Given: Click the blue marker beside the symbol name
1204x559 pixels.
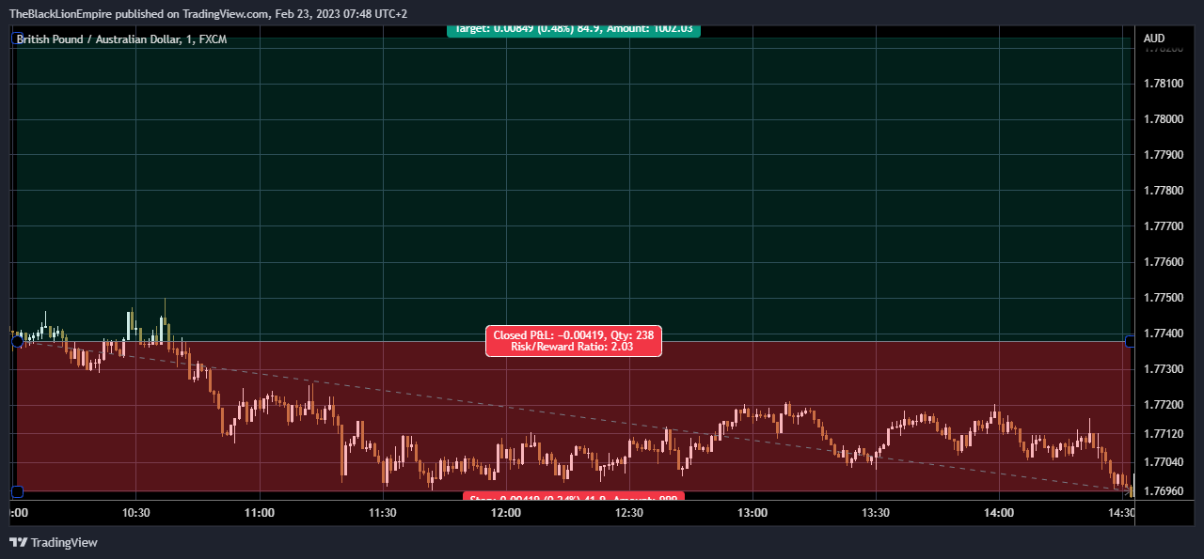Looking at the screenshot, I should [15, 39].
